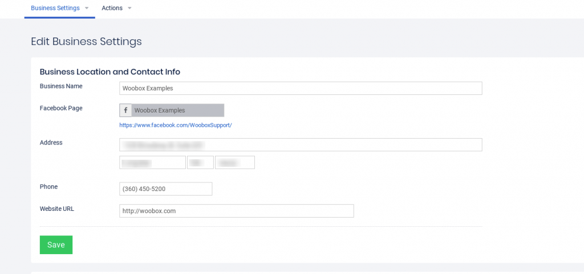Click the city input under Address
The image size is (584, 274).
coord(152,163)
